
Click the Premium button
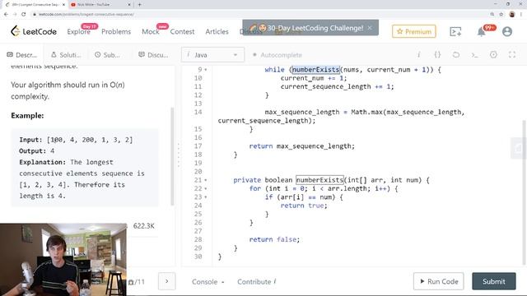(x=413, y=31)
